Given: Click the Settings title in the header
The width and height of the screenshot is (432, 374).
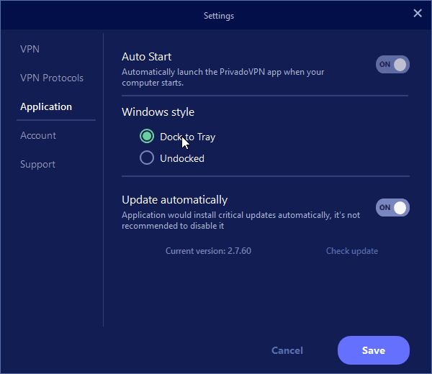Looking at the screenshot, I should (x=219, y=15).
